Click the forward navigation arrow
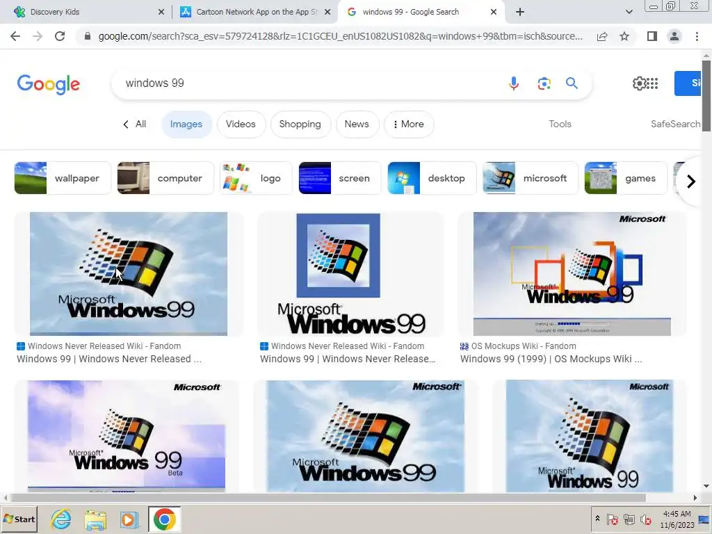The image size is (712, 534). [38, 36]
